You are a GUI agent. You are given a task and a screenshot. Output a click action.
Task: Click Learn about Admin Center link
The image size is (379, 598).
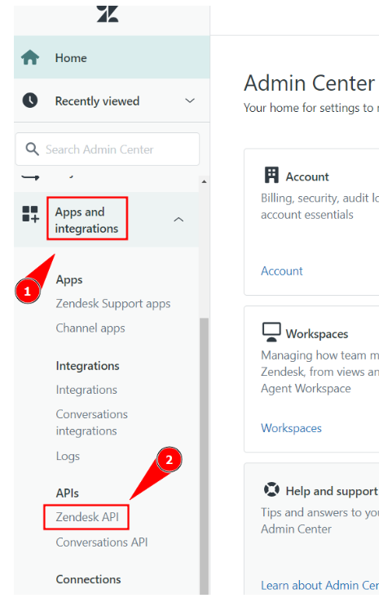[320, 585]
